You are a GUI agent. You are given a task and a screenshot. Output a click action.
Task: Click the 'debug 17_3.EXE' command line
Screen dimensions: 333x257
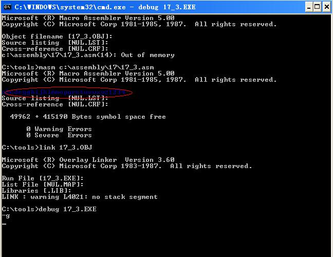pos(49,209)
